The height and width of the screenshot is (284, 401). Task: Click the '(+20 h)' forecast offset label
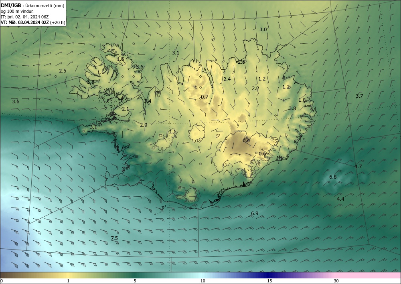pos(58,22)
